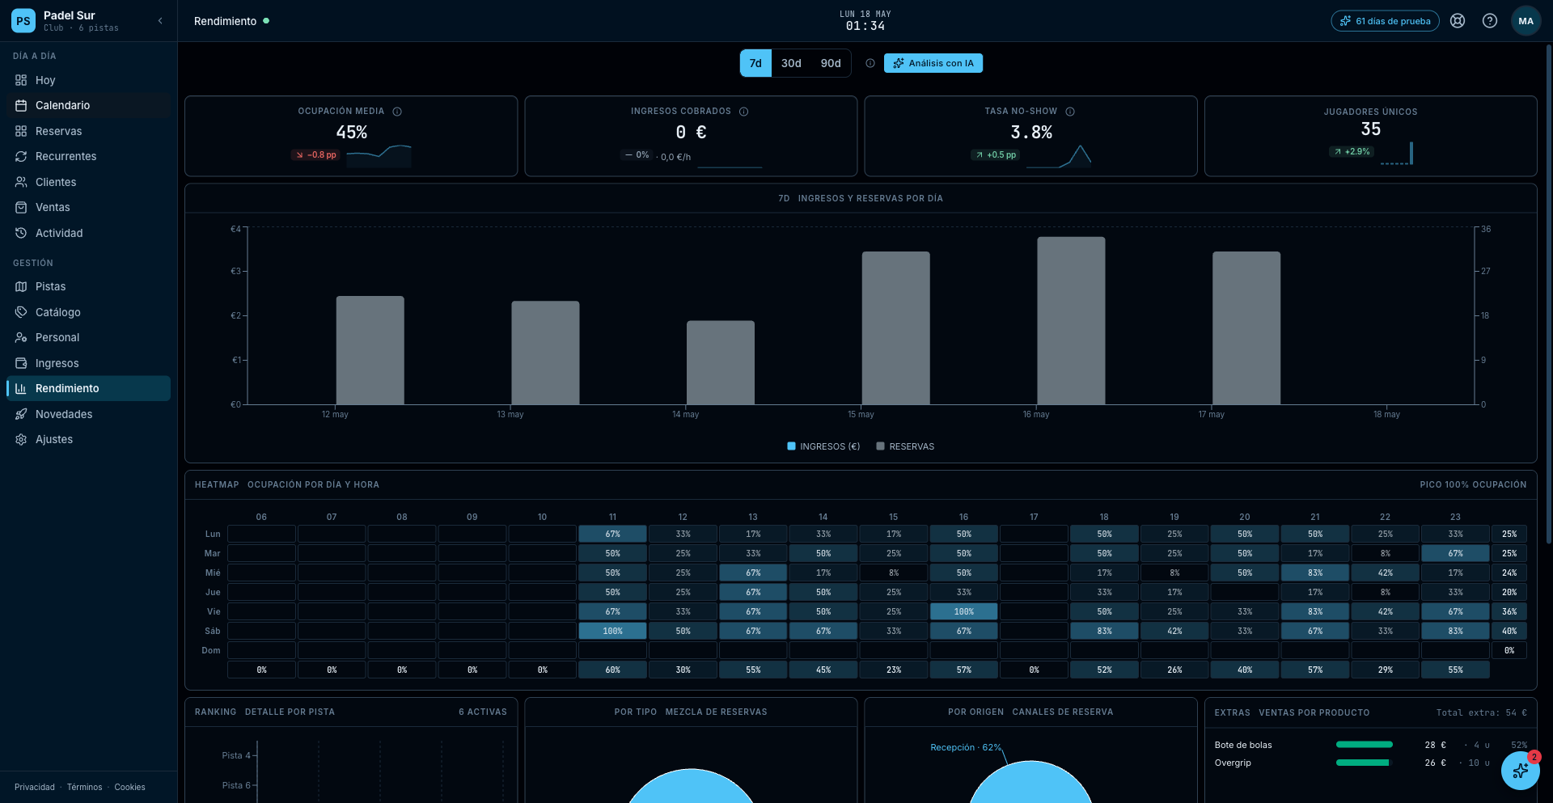Click the Reservas grid icon
Screen dimensions: 1553x803
21,131
